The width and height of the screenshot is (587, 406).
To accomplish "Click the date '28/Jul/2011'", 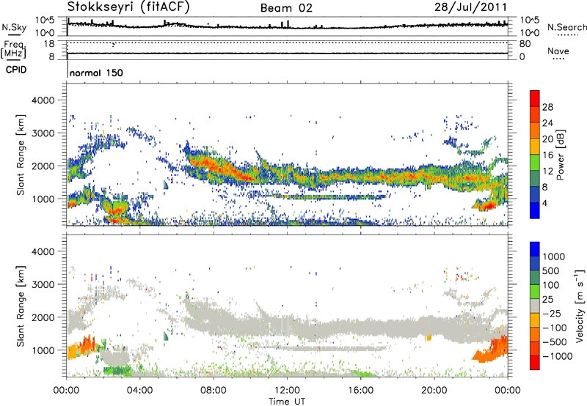I will coord(470,7).
